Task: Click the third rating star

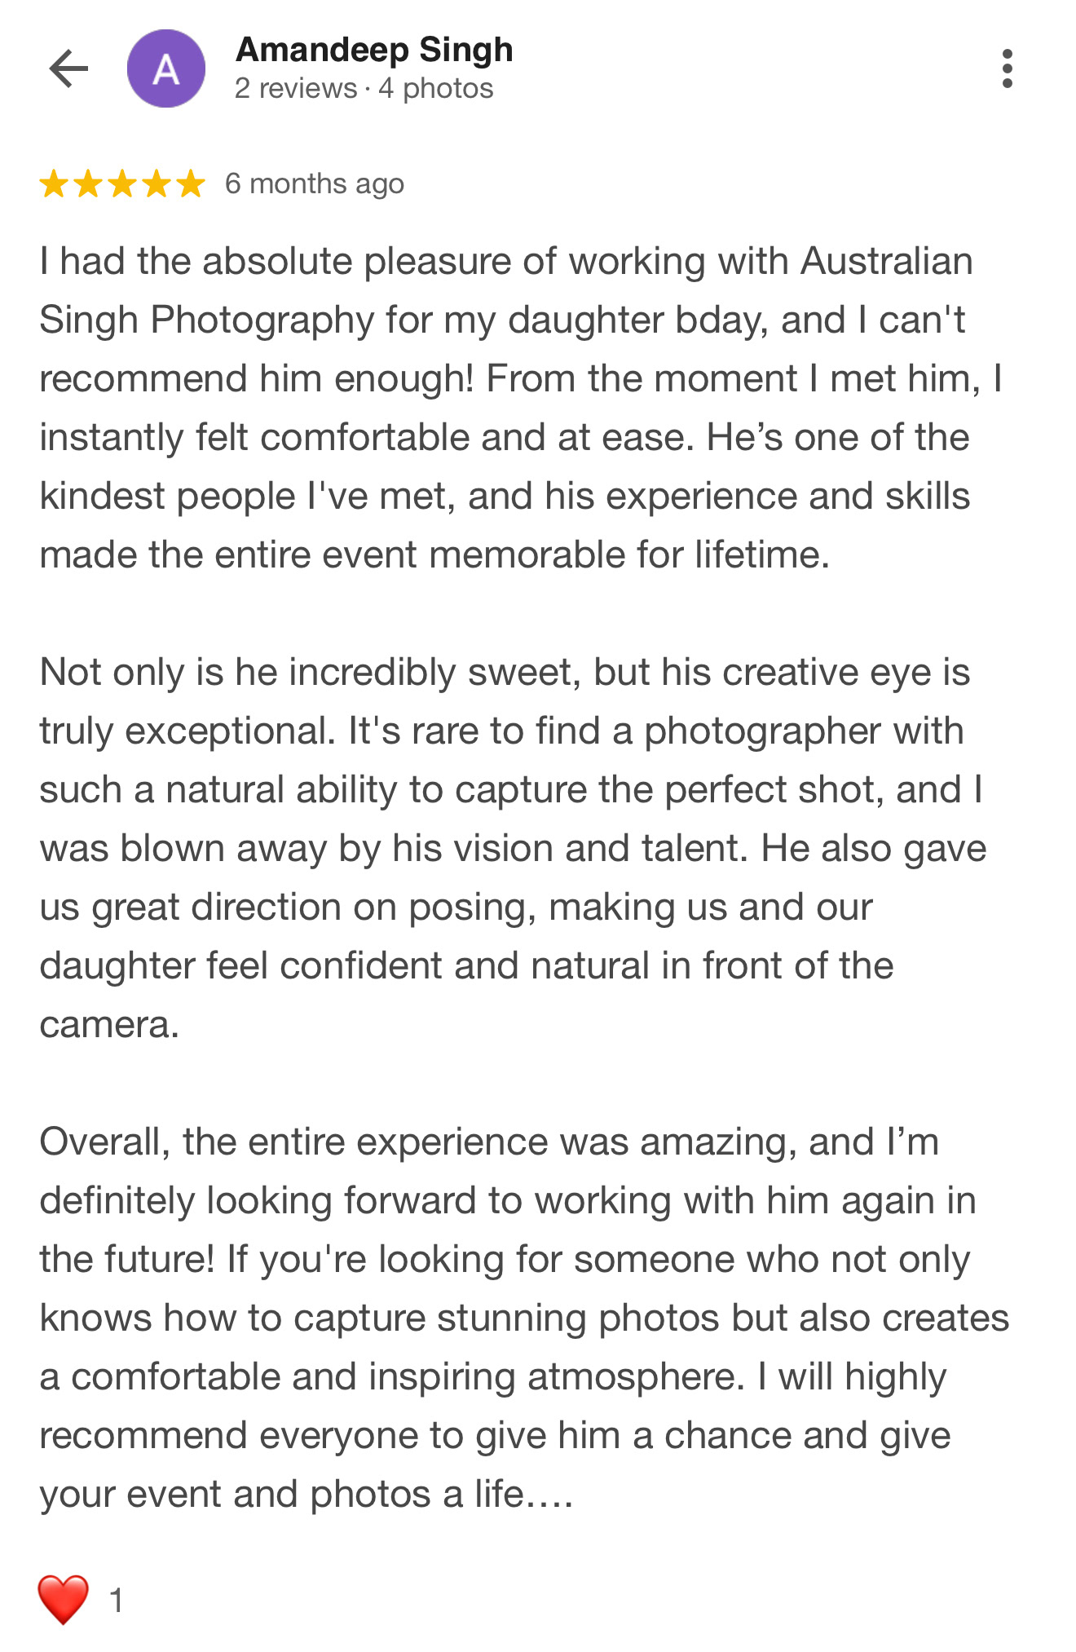Action: pyautogui.click(x=122, y=184)
